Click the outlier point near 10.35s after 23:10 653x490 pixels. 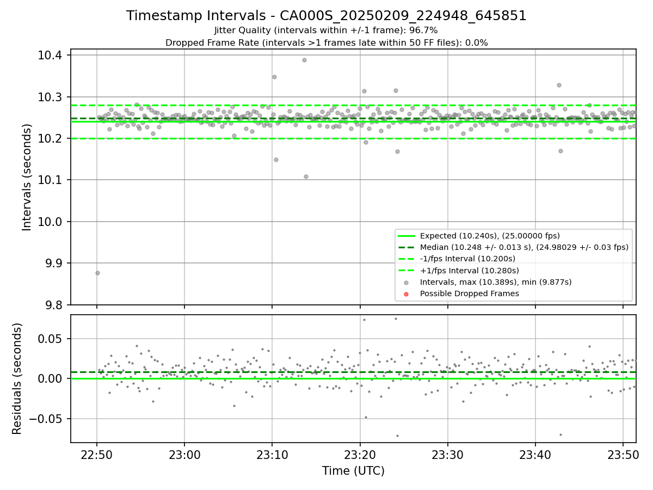pyautogui.click(x=274, y=77)
